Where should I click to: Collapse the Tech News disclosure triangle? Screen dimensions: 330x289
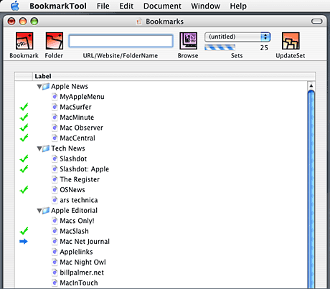point(39,148)
